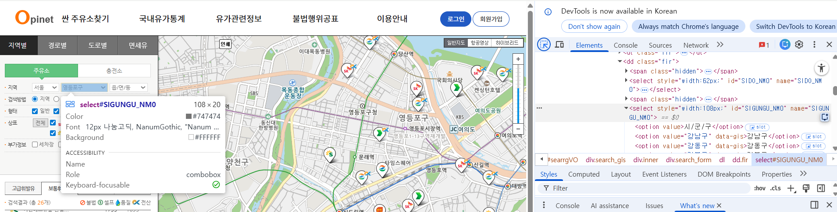This screenshot has width=837, height=212.
Task: Select the SK station pin beside 신길역
Action: [460, 166]
